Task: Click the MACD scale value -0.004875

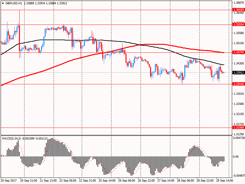Action: click(x=239, y=175)
